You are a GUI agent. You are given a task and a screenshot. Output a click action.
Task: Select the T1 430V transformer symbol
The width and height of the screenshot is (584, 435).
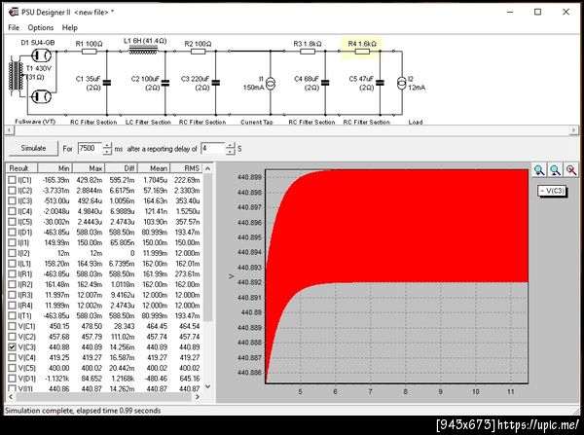(16, 78)
